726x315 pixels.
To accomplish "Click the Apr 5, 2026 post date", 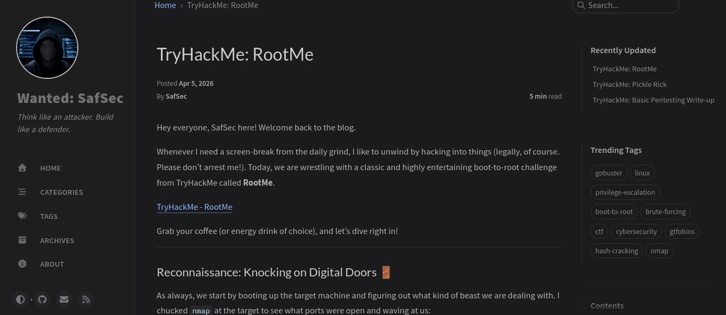I will pos(196,83).
